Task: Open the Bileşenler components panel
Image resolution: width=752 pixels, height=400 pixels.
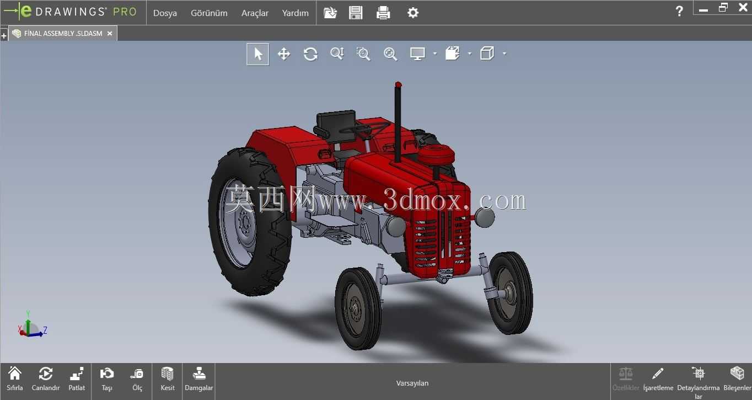Action: [x=737, y=379]
